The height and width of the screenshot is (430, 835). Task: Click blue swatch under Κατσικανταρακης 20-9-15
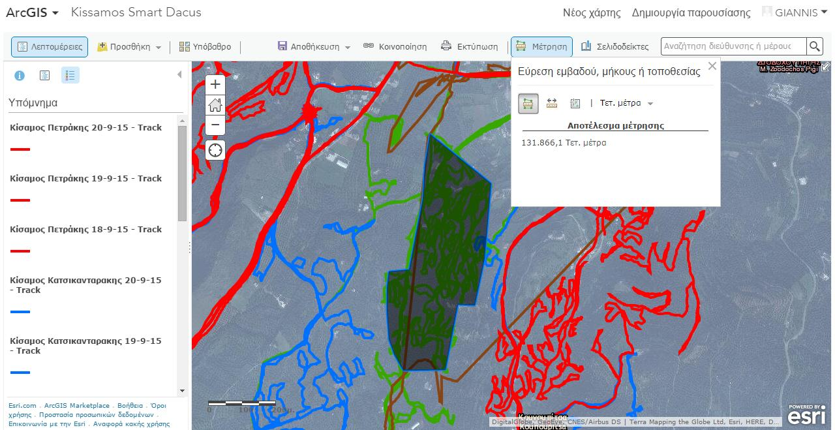(x=20, y=312)
